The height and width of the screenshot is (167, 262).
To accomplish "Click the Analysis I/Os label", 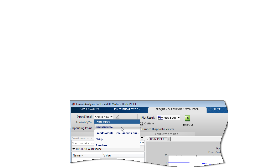I will [x=84, y=122].
